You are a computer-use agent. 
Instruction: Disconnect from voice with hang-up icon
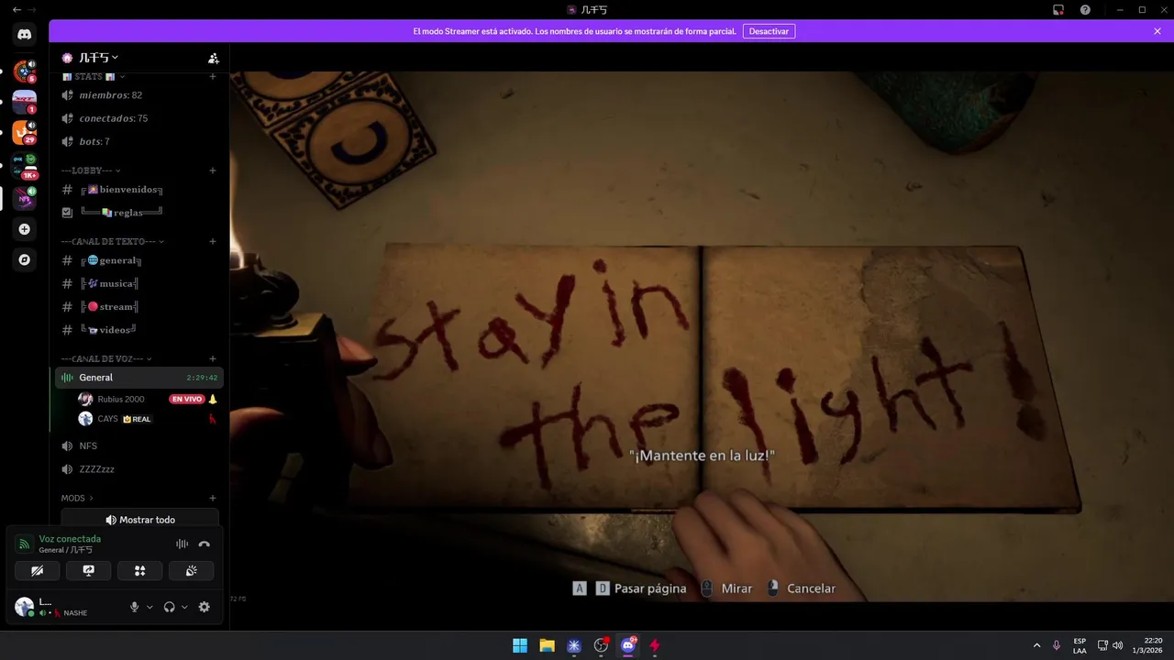pyautogui.click(x=204, y=544)
